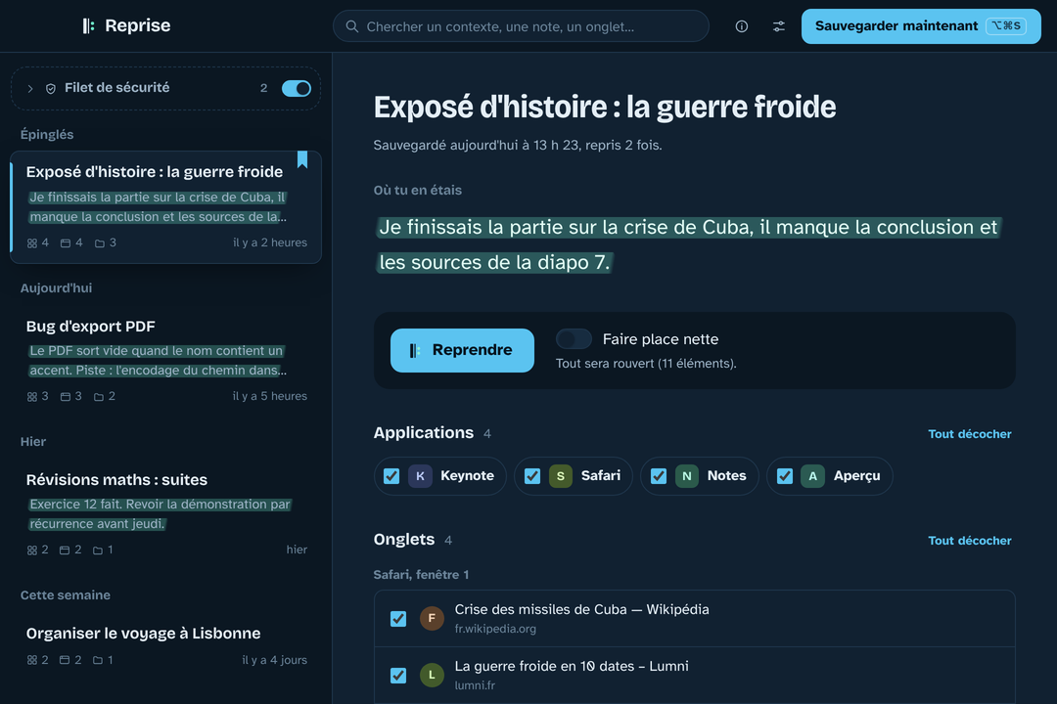1057x704 pixels.
Task: Click the Tout sera rouvert (11 éléments) text
Action: pyautogui.click(x=646, y=364)
